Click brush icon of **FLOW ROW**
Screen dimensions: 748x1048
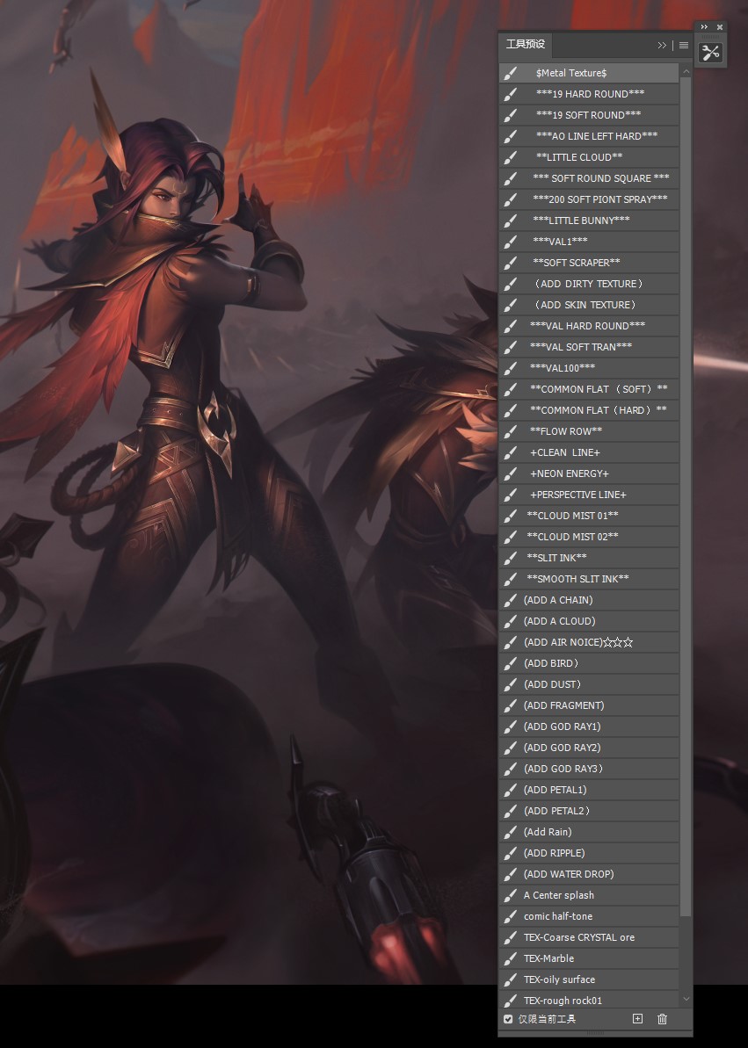point(511,432)
